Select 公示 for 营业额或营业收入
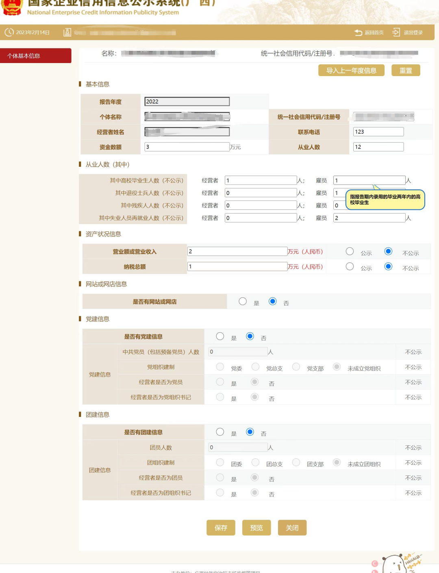 coord(350,252)
